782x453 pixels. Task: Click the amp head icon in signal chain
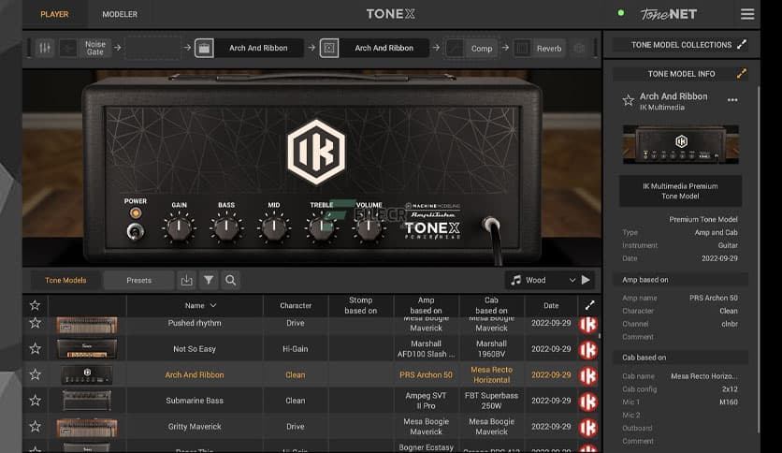[204, 48]
